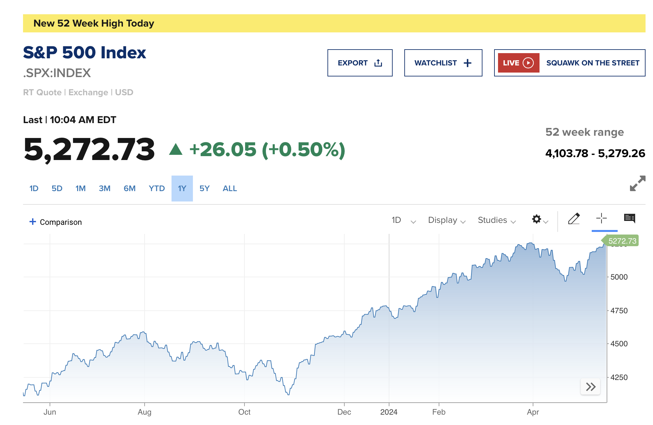Open the Studies dropdown
653x425 pixels.
coord(497,220)
